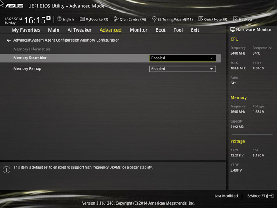This screenshot has width=277, height=208.
Task: Select the Advanced tab
Action: click(111, 30)
